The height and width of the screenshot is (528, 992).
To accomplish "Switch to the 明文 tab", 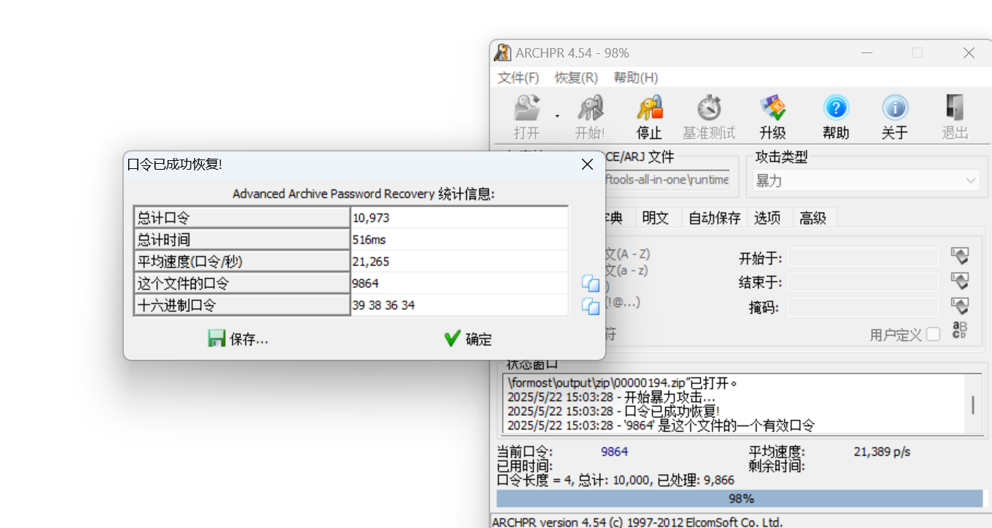I will [x=656, y=218].
